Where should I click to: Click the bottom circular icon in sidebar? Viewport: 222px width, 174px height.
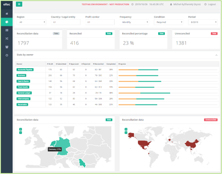[7, 55]
